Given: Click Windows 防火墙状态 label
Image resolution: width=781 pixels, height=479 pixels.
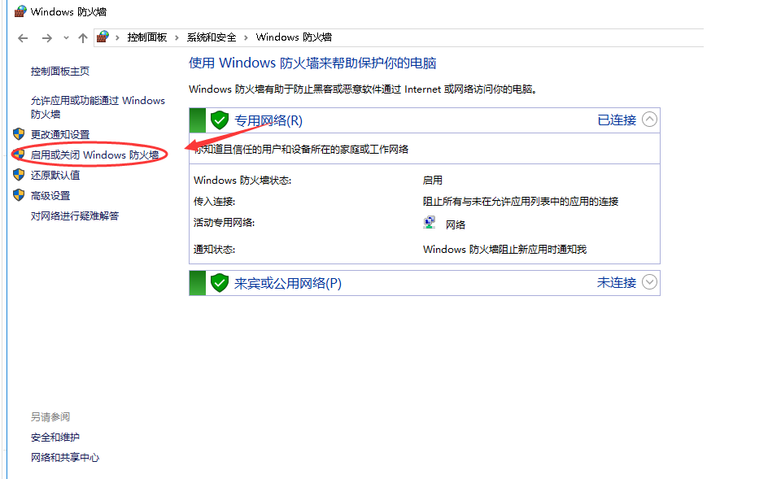Looking at the screenshot, I should pos(242,181).
